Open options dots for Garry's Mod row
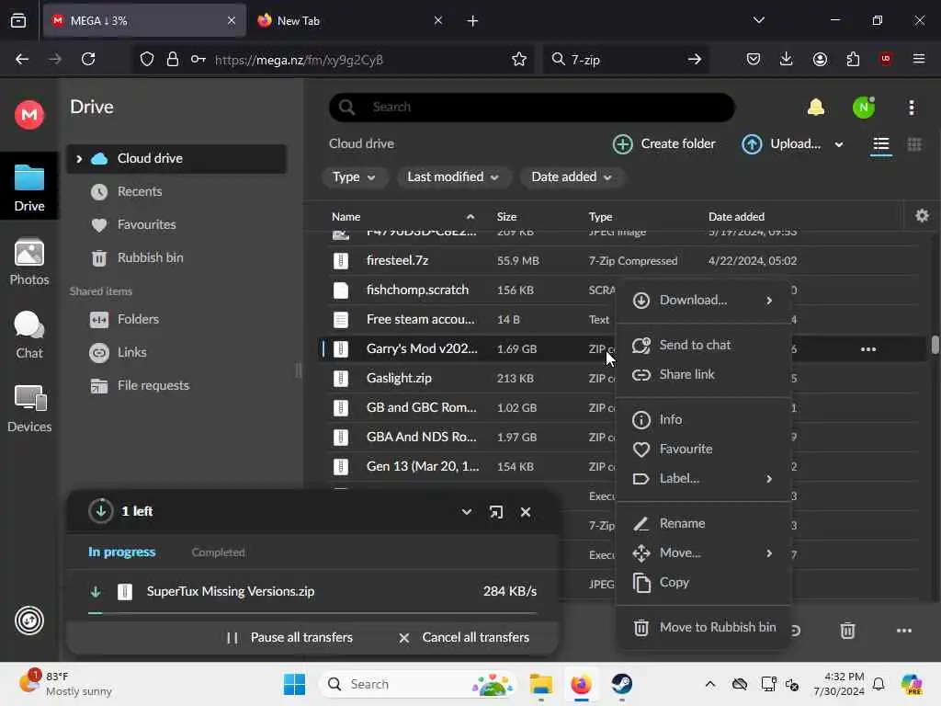Viewport: 941px width, 706px height. point(868,349)
